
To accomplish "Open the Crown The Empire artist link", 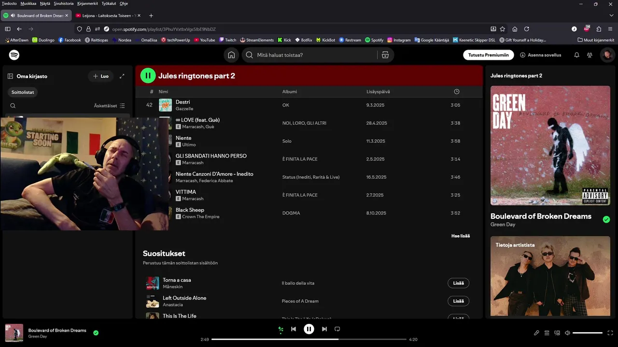I will pyautogui.click(x=201, y=217).
